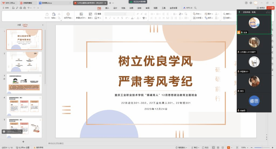Screen dimensions: 276x149
Task: Switch to the Outline (大纲) pane tab
Action: click(x=19, y=25)
